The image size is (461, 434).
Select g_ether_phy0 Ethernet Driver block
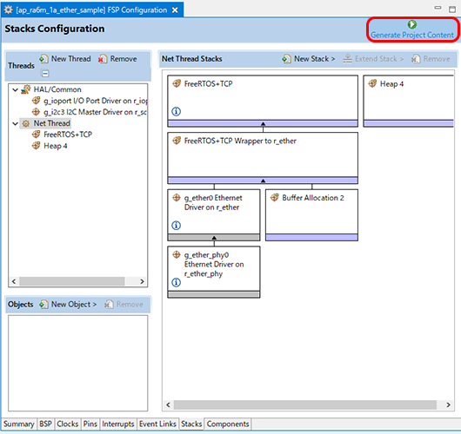tap(214, 272)
